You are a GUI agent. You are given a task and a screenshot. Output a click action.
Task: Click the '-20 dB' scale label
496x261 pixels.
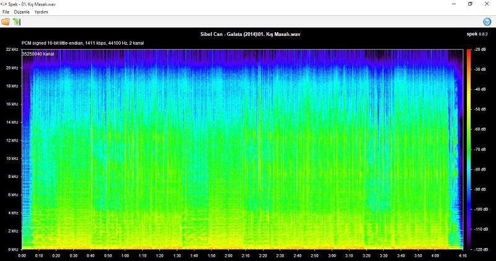[479, 50]
